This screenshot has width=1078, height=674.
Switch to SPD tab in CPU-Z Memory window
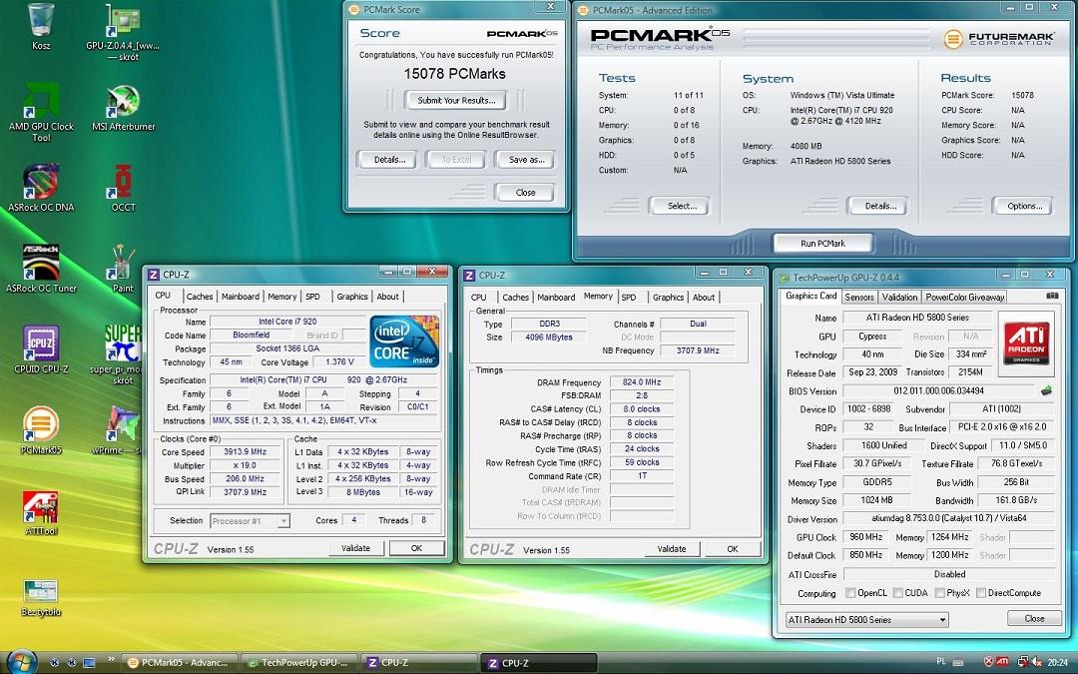pos(629,298)
